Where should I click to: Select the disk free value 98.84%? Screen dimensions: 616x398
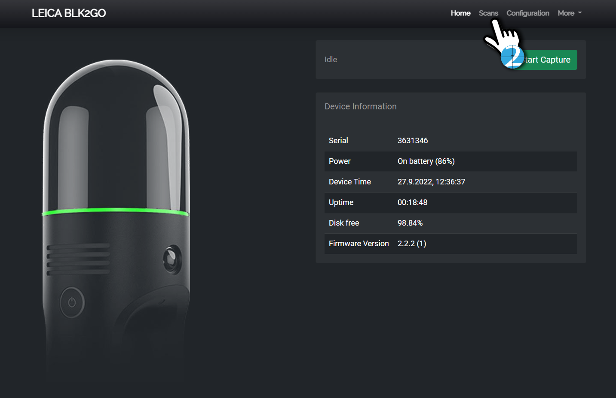point(410,223)
